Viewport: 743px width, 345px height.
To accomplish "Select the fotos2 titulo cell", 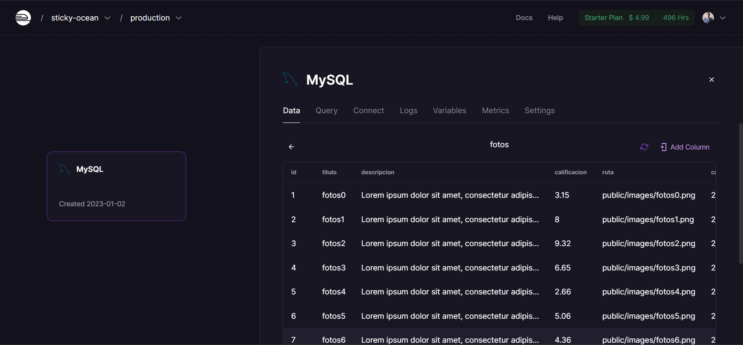I will 334,243.
